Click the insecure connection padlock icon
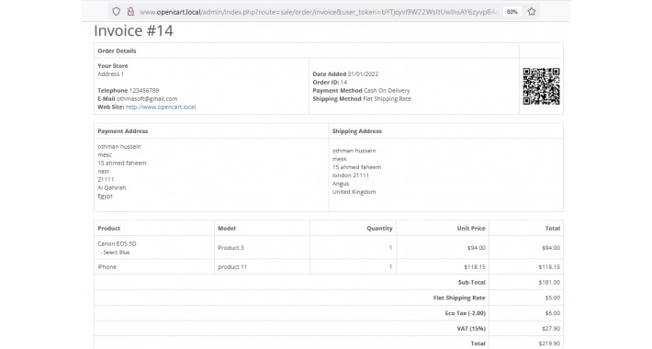The height and width of the screenshot is (349, 652). (130, 12)
